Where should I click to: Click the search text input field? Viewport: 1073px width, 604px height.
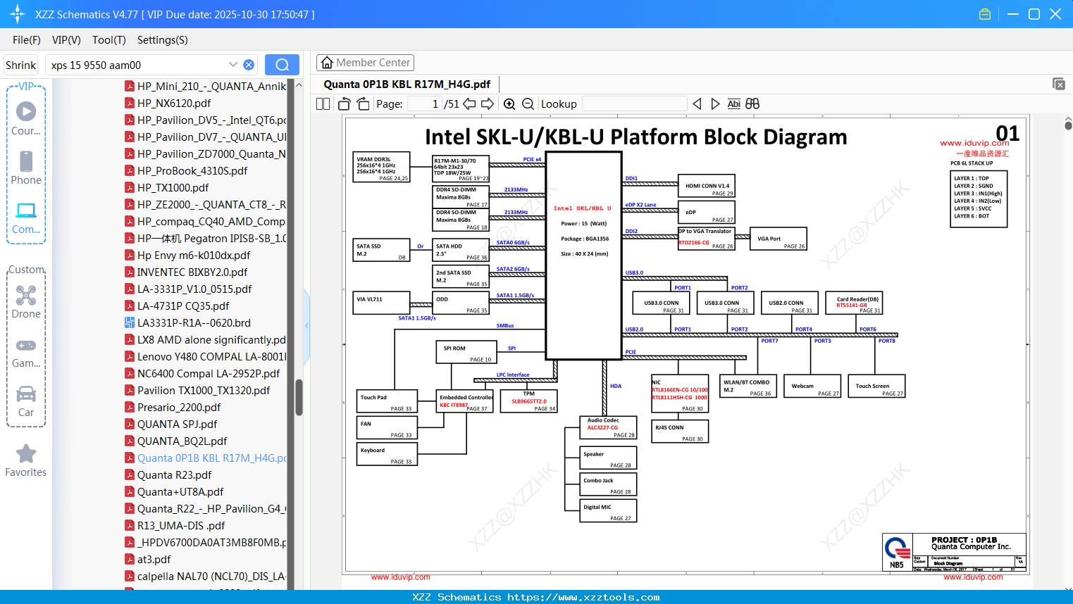(137, 65)
